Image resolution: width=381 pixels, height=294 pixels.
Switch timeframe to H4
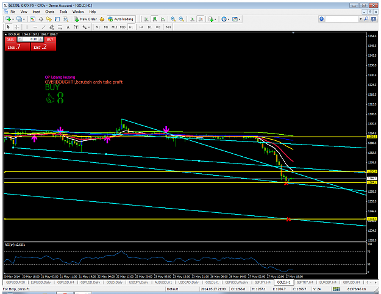coord(141,27)
